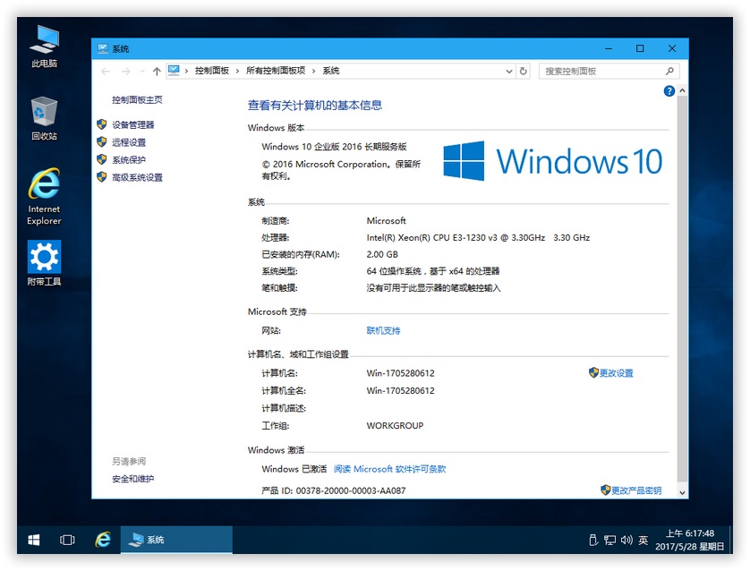Refresh the control panel page

tap(524, 72)
